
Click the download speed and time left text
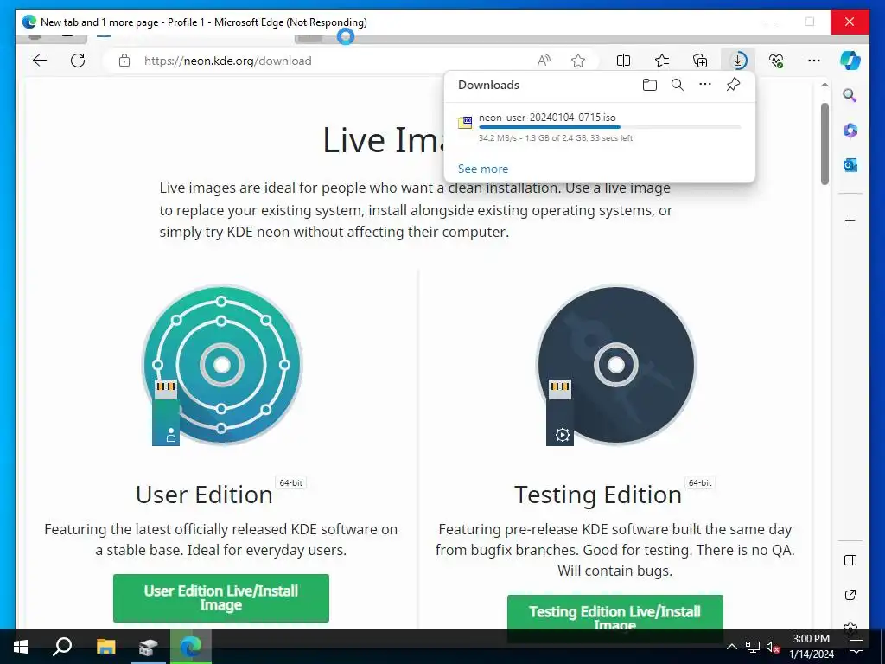pyautogui.click(x=556, y=137)
